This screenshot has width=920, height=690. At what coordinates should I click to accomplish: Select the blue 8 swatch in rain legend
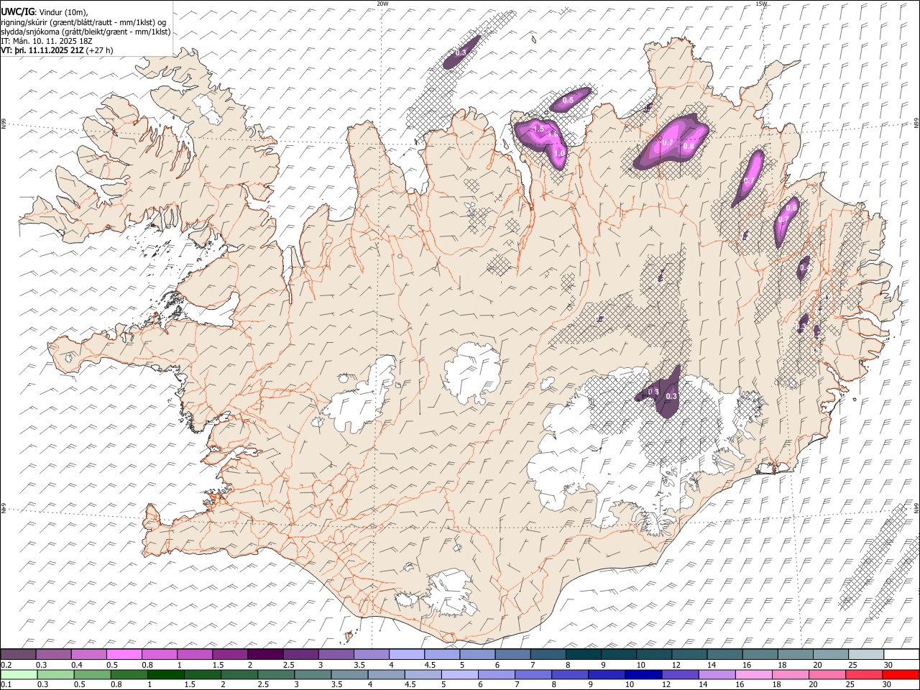click(x=570, y=674)
